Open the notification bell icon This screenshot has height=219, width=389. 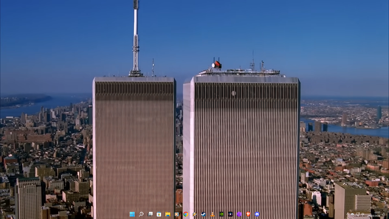click(384, 214)
